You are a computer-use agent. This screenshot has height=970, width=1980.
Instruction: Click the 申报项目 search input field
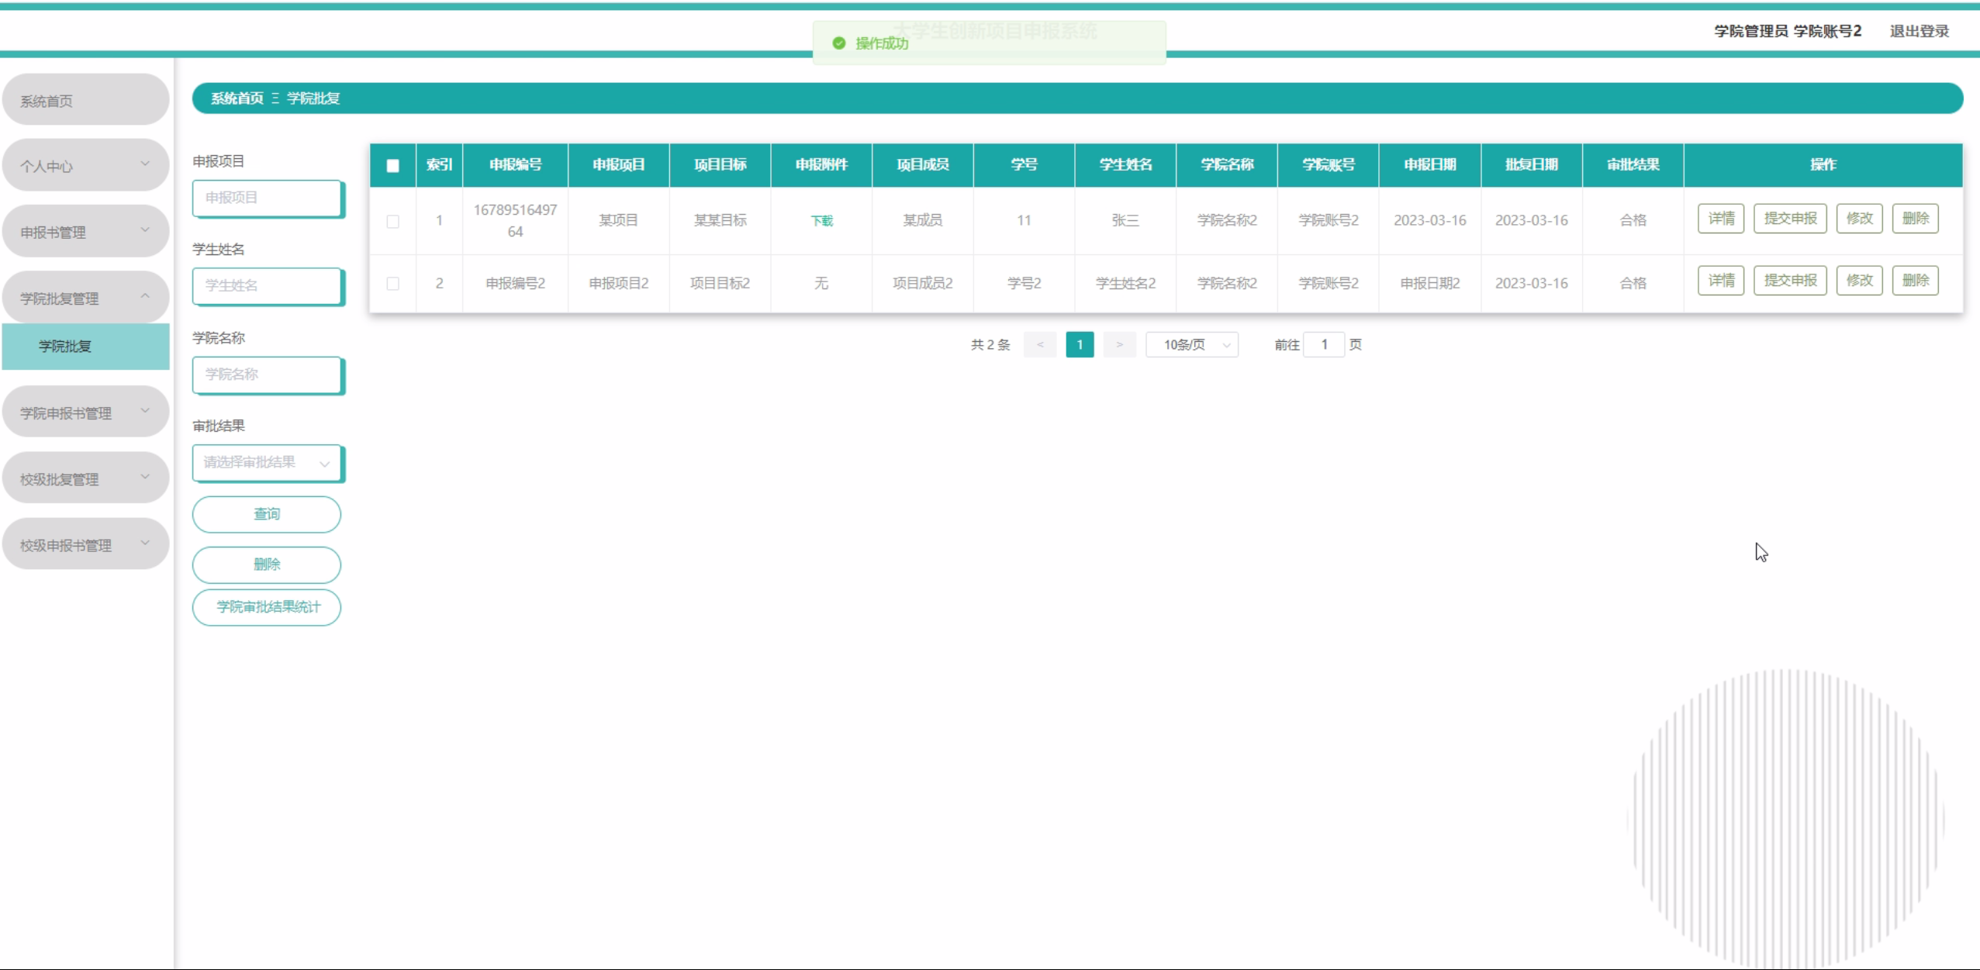266,198
